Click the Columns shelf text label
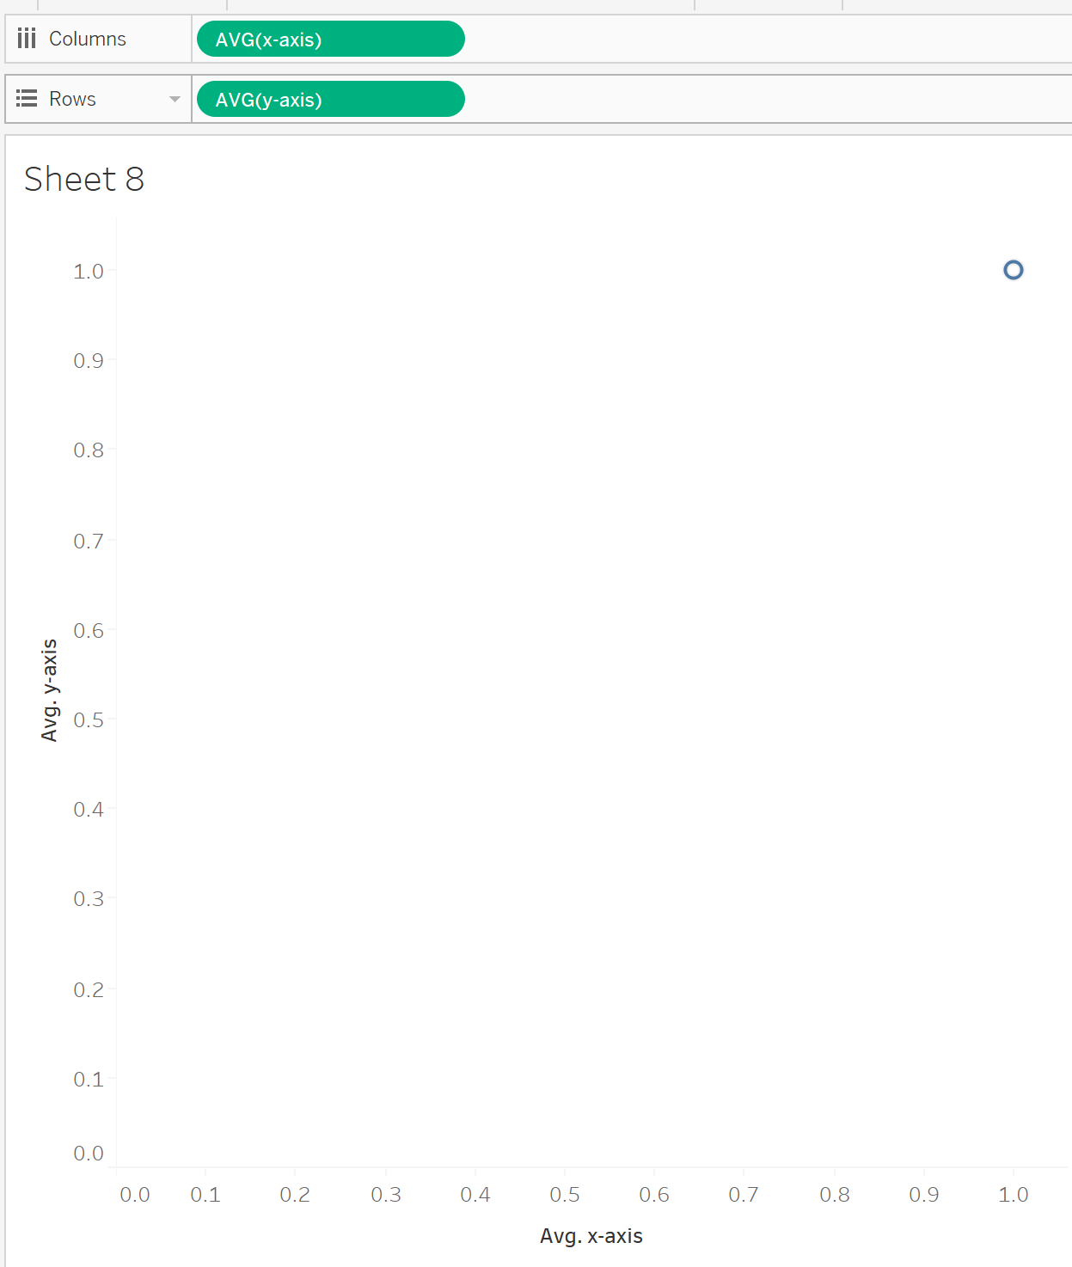 pos(88,38)
